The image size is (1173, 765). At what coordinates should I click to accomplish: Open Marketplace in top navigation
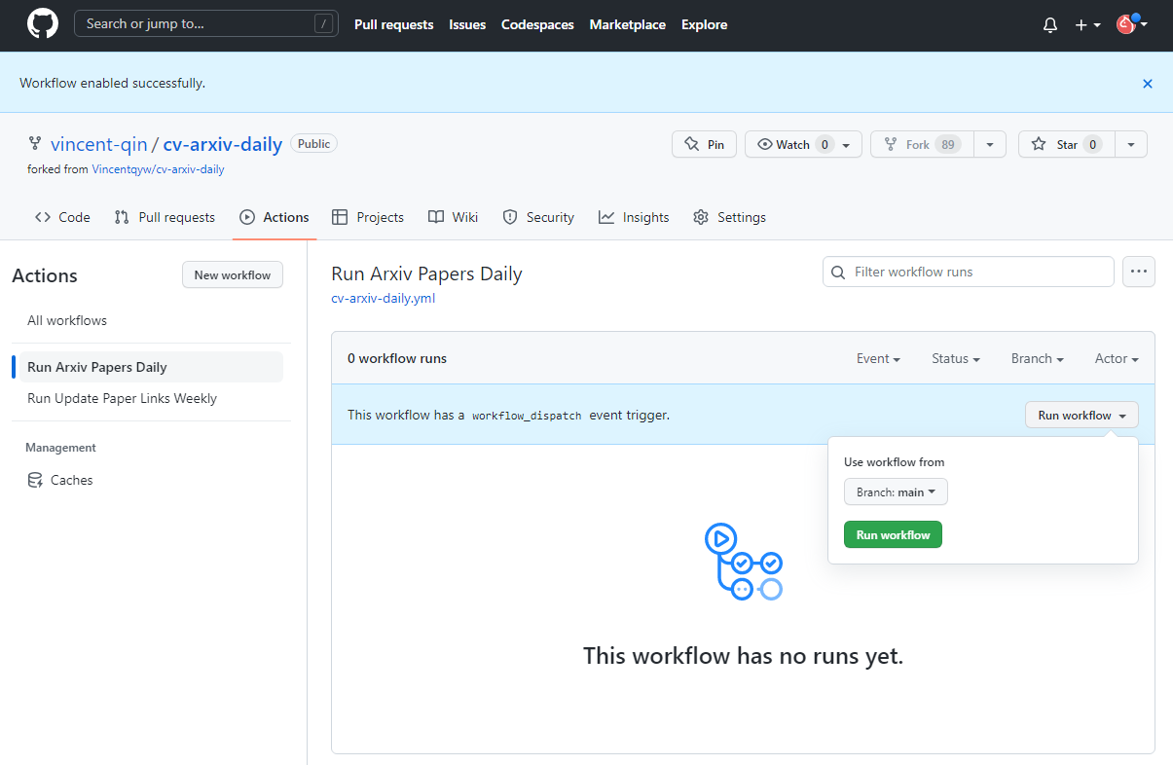[x=628, y=24]
